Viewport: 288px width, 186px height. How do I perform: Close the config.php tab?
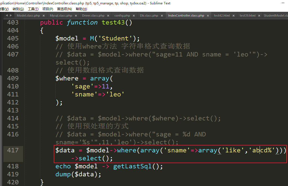[134, 16]
